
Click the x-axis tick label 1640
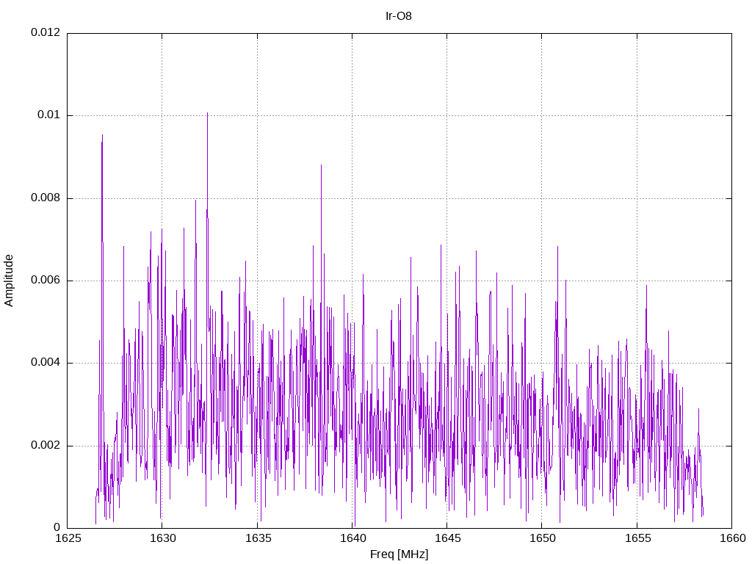pos(352,538)
